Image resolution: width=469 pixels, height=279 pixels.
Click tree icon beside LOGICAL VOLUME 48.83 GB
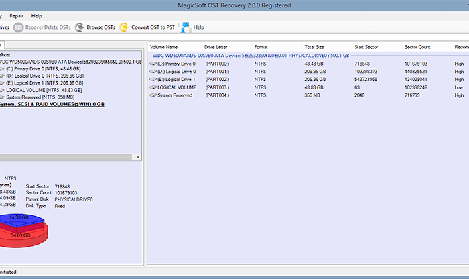pos(2,90)
